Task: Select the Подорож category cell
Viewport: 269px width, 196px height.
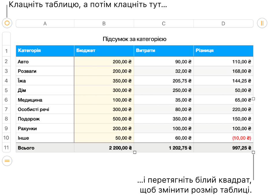Action: point(45,119)
